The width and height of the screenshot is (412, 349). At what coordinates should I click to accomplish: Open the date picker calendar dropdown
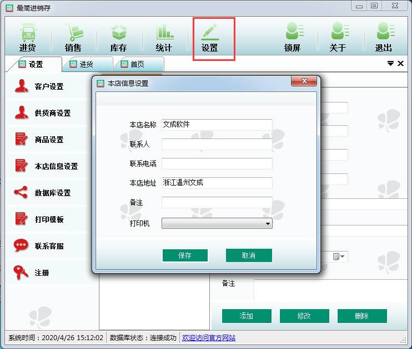tap(339, 256)
